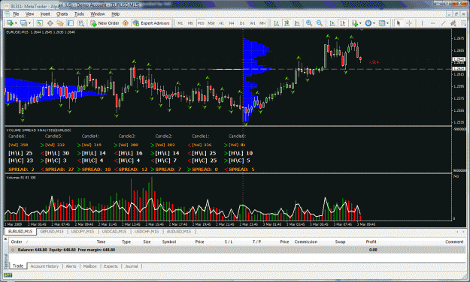Open the Account History terminal tab
Viewport: 470px width, 282px height.
[44, 266]
